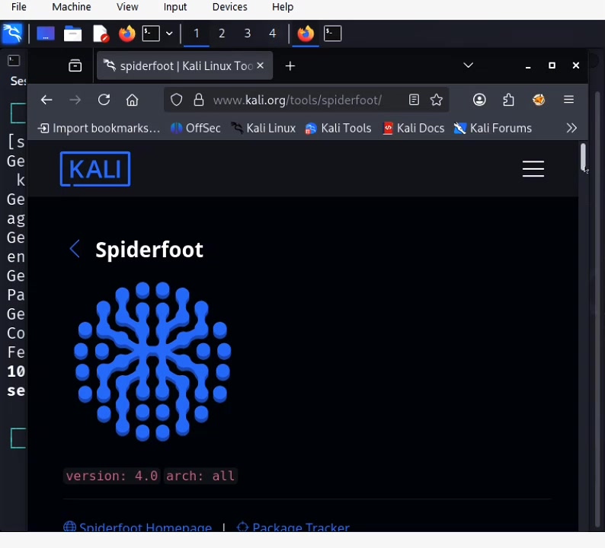Go back to the previous page

tap(46, 100)
